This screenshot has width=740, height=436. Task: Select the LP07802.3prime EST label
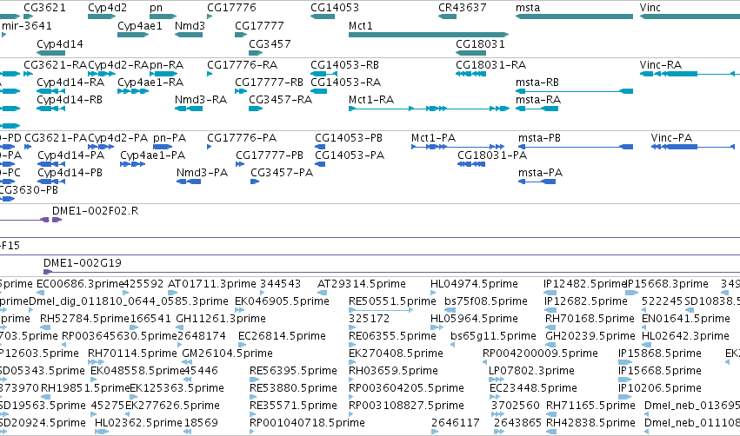(531, 372)
